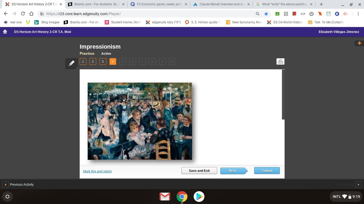
Task: Open the edgenuity loby bookmark
Action: (x=163, y=22)
